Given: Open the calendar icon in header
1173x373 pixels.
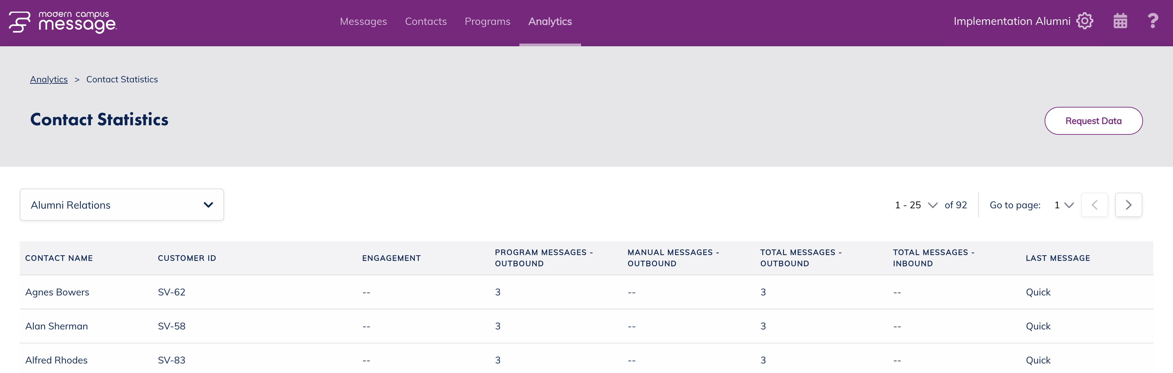Looking at the screenshot, I should coord(1120,21).
